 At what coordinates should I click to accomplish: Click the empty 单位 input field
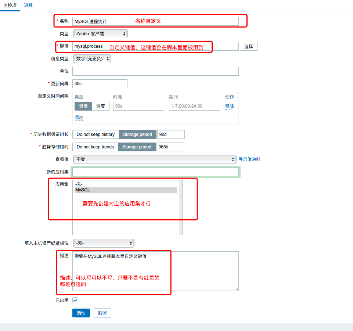click(155, 71)
